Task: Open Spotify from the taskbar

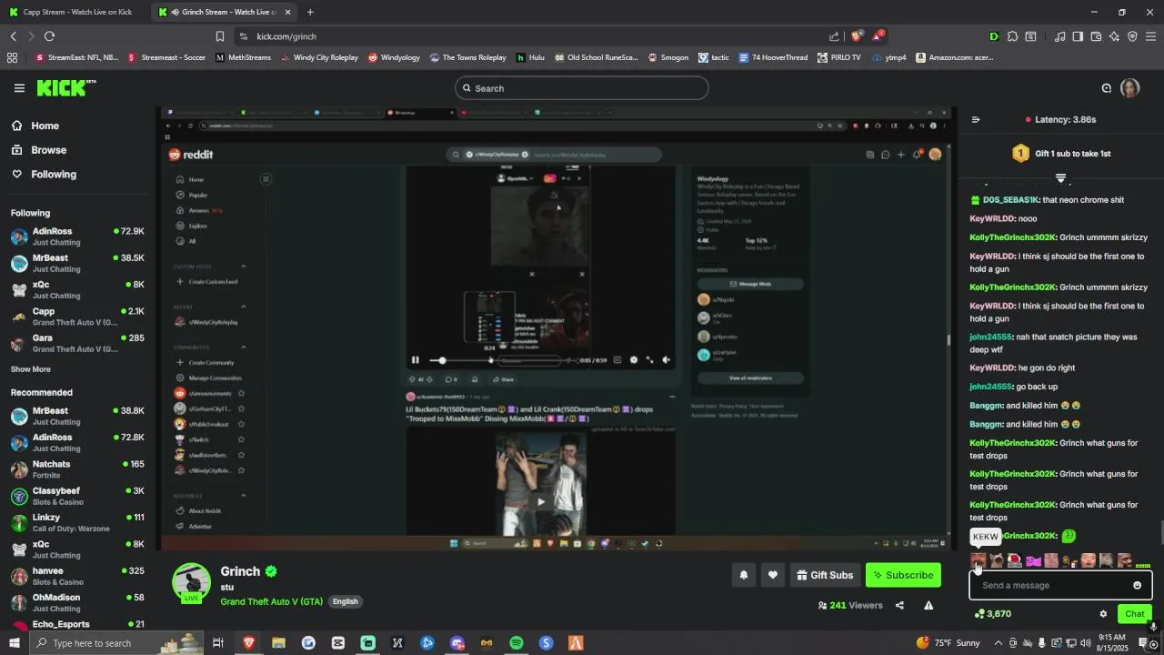Action: pos(517,643)
